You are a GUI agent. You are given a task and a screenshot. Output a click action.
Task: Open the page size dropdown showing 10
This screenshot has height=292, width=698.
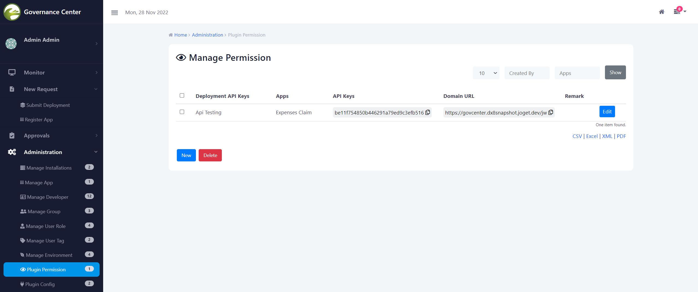click(x=486, y=73)
